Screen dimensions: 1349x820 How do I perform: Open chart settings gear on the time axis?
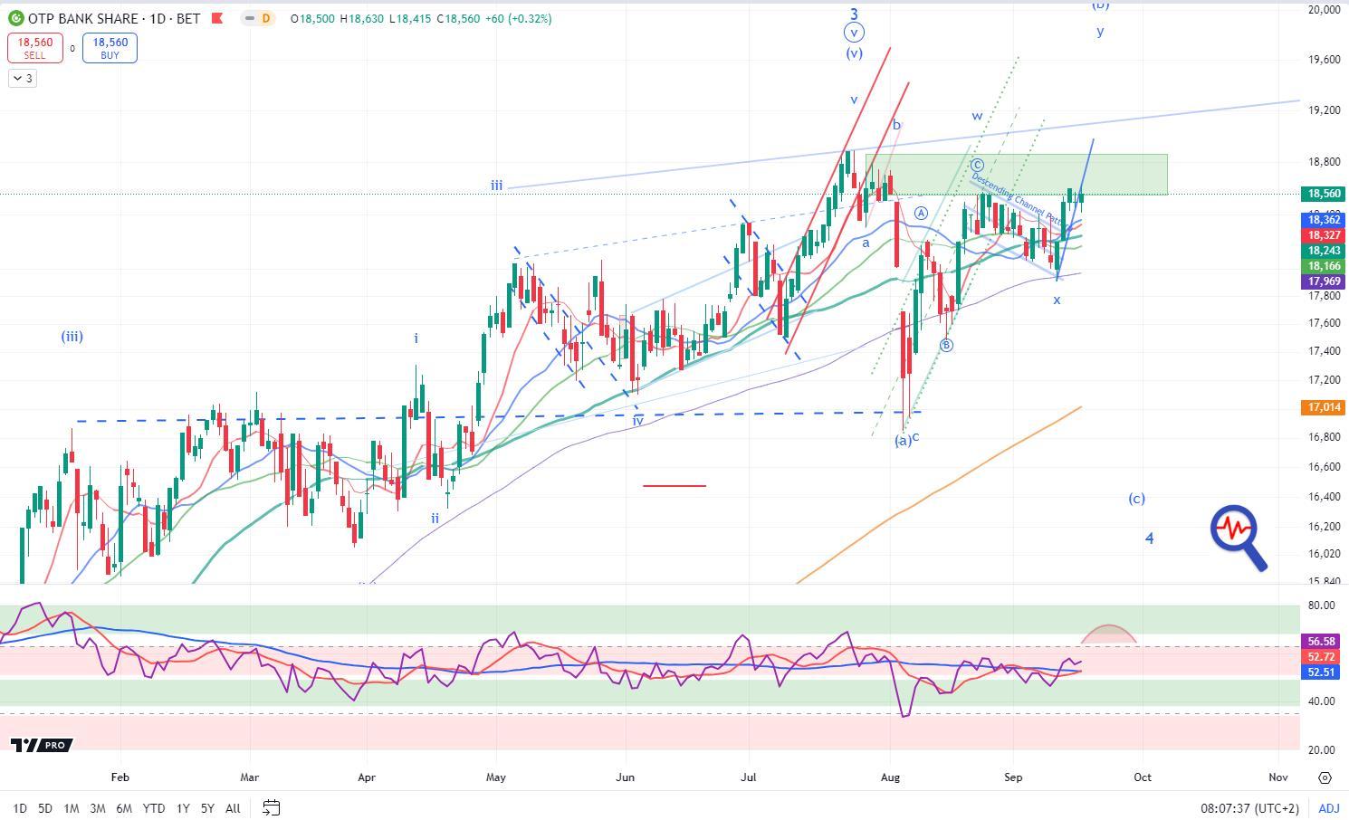click(1325, 777)
